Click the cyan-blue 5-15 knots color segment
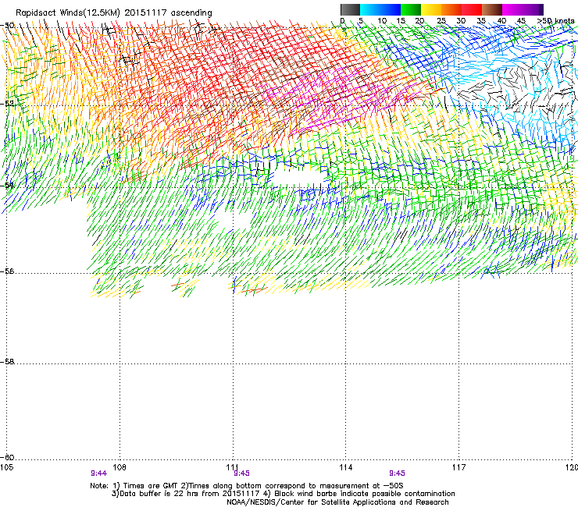The height and width of the screenshot is (507, 578). 380,9
